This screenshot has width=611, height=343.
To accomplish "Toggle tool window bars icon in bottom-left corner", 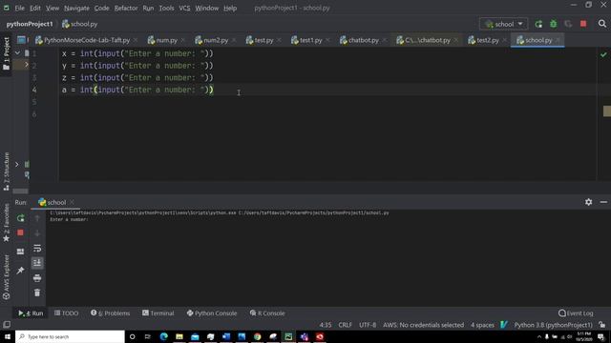I will point(7,324).
